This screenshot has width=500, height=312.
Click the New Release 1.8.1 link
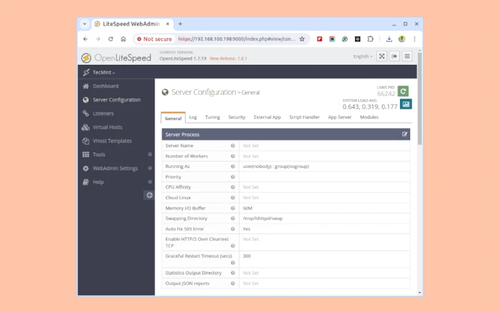click(228, 59)
